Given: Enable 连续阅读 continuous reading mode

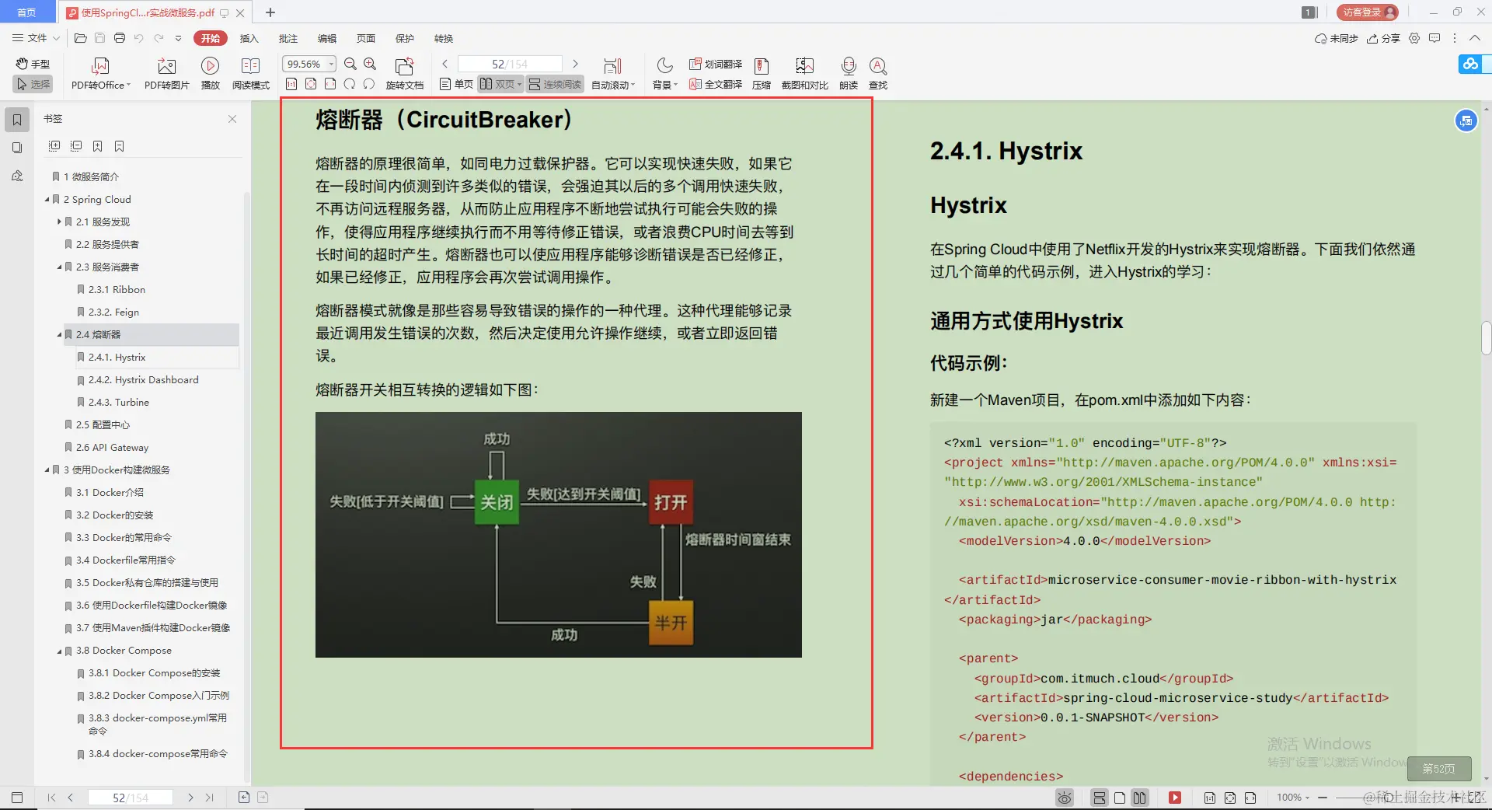Looking at the screenshot, I should click(554, 84).
